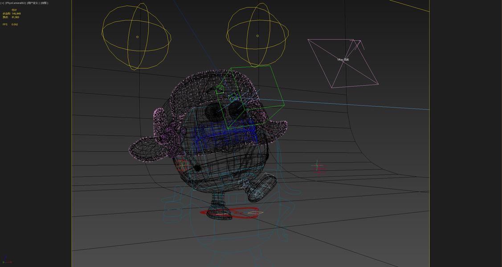Image resolution: width=502 pixels, height=267 pixels.
Task: Select the right yellow spherical light gizmo
Action: pos(257,35)
